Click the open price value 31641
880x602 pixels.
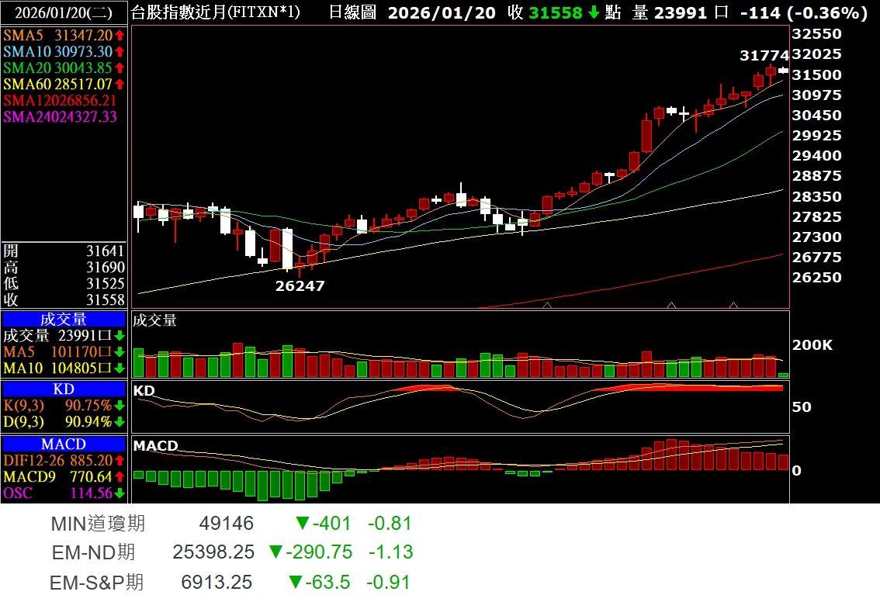tap(105, 251)
